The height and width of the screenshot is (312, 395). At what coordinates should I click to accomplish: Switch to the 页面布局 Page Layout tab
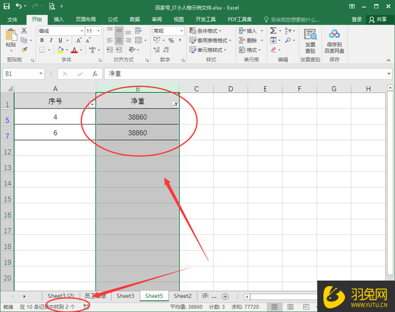pos(86,19)
